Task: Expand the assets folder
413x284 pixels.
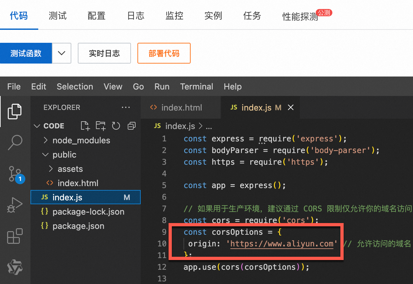Action: click(51, 169)
